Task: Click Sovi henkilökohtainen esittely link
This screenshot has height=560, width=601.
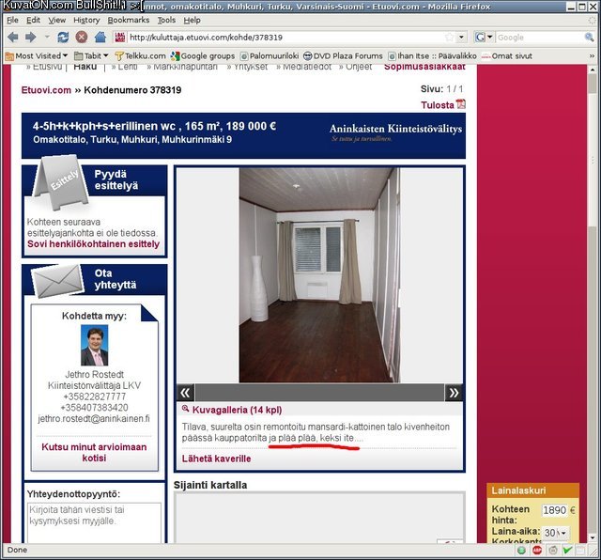Action: [94, 244]
